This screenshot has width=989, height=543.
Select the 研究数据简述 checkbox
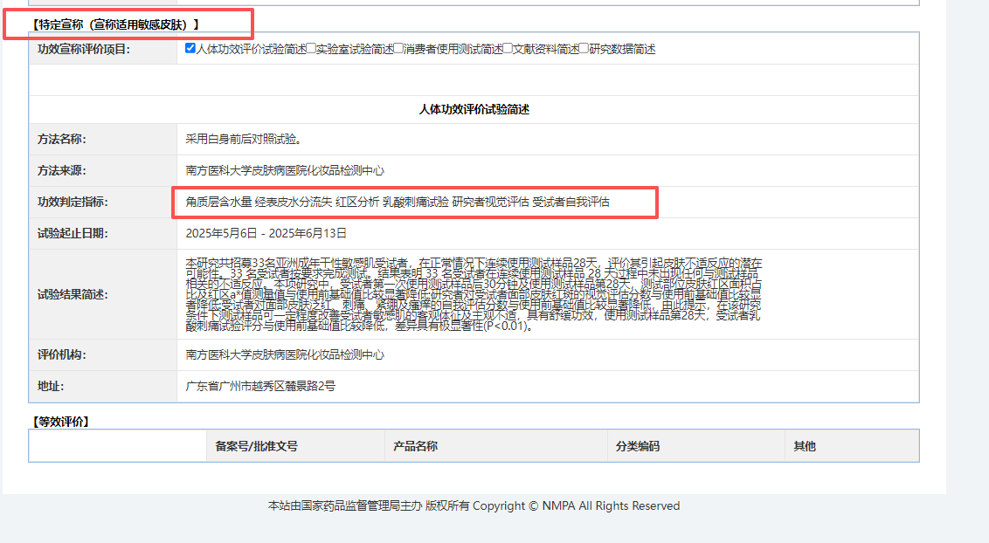584,49
